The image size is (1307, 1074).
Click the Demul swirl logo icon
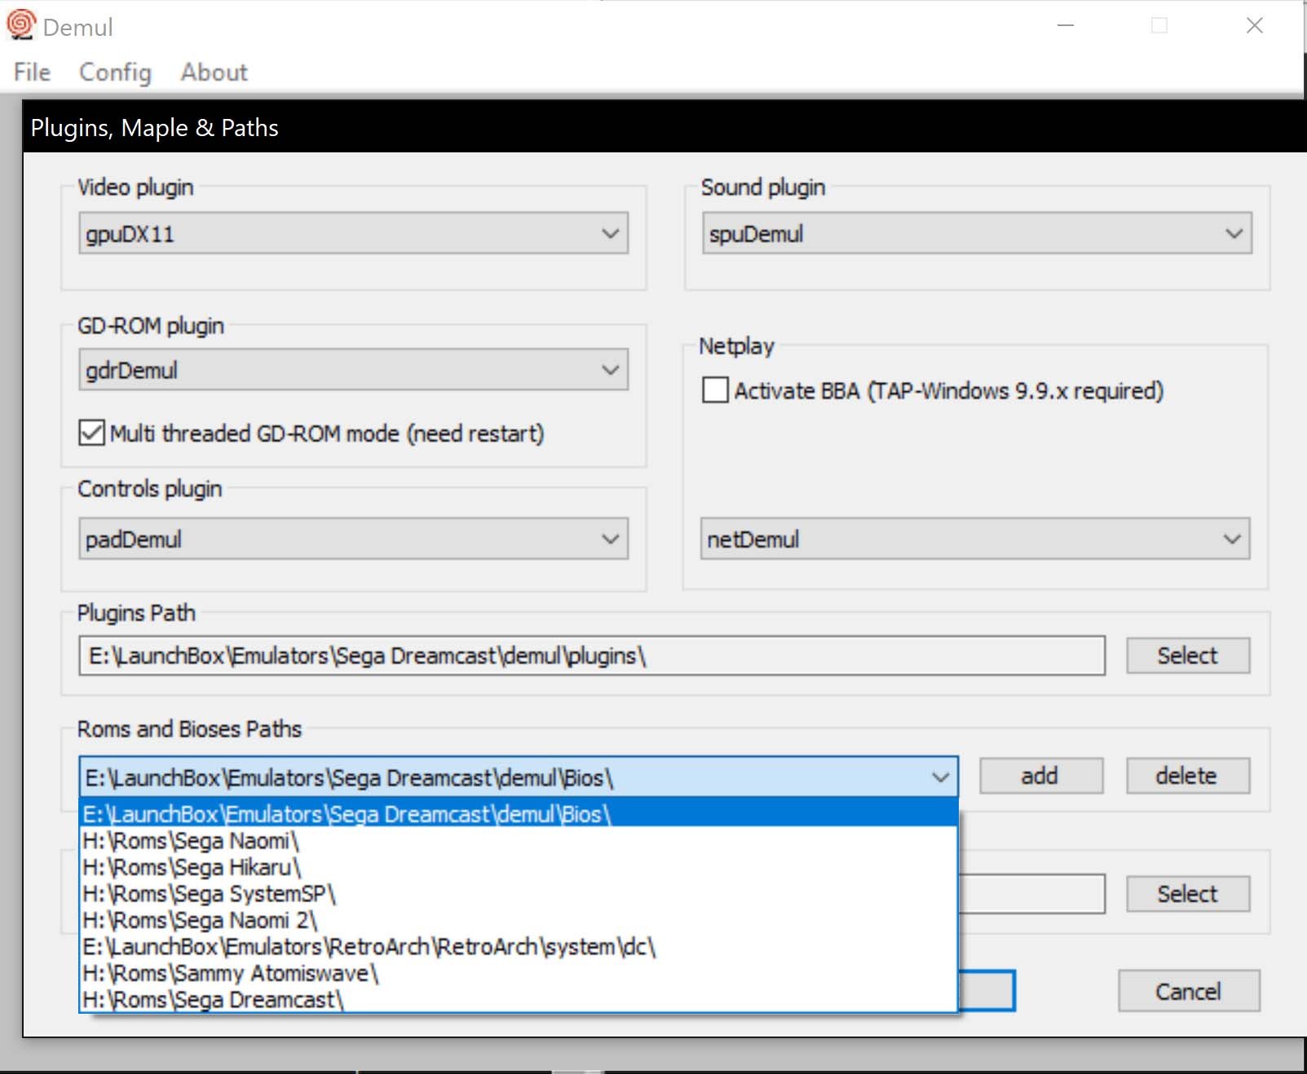tap(21, 24)
